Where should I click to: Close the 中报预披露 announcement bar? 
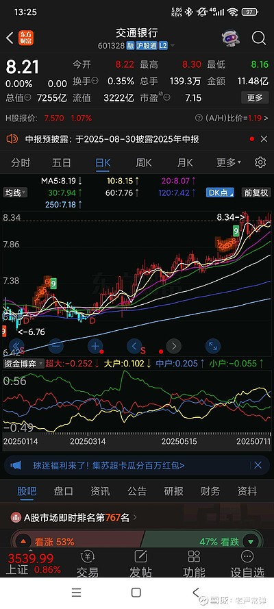point(264,138)
